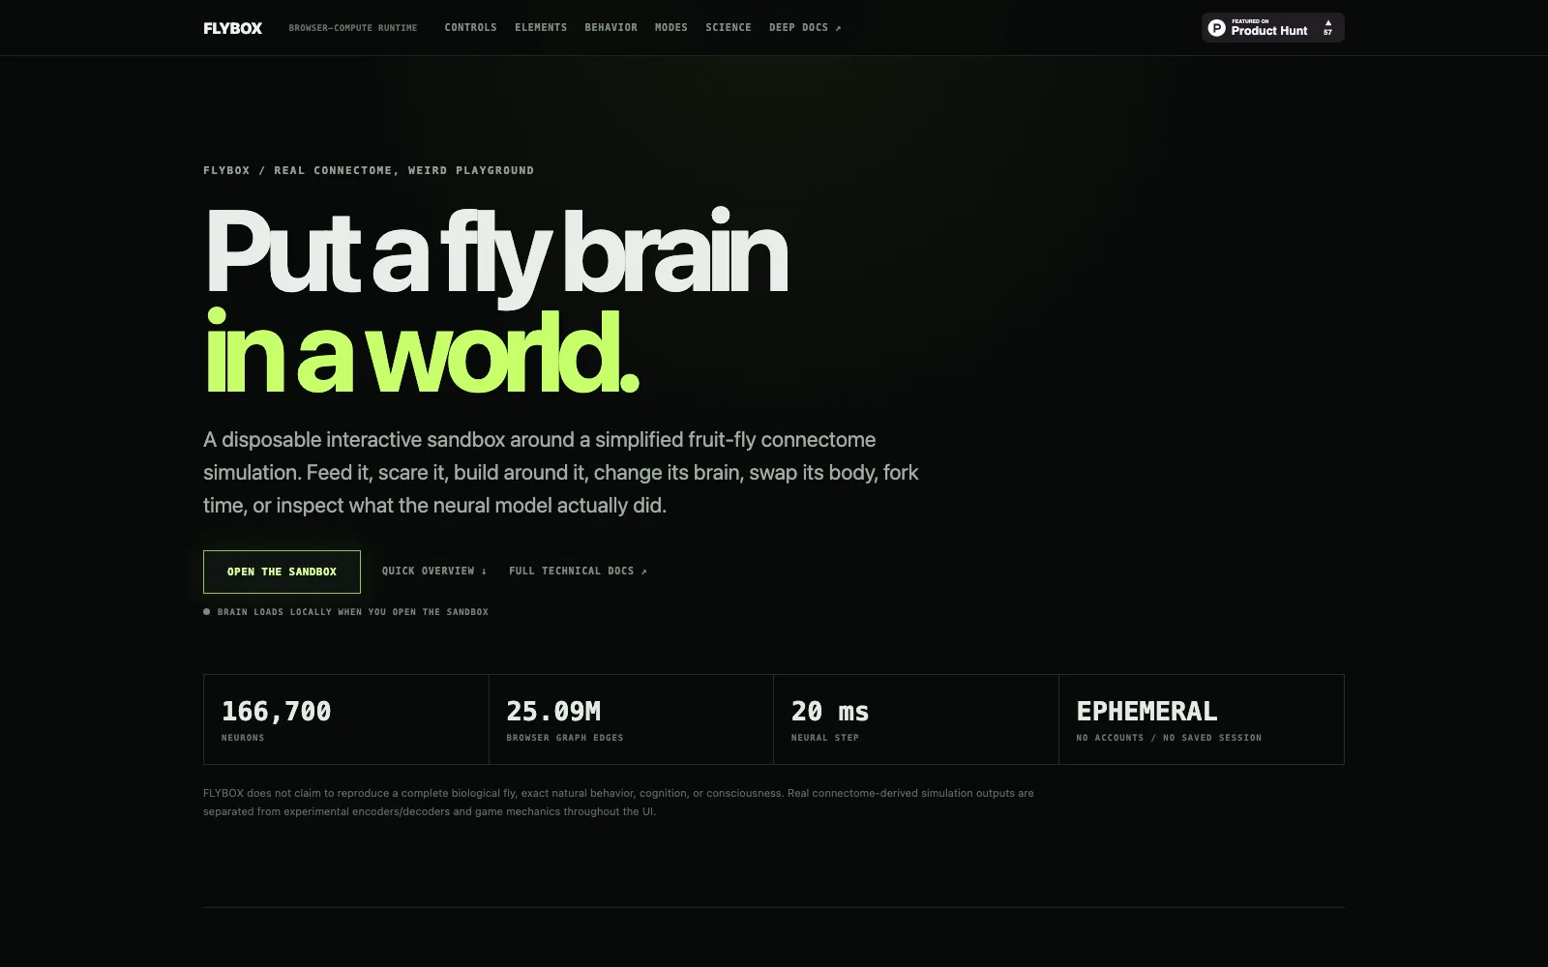The width and height of the screenshot is (1548, 967).
Task: Click the No Accounts / No Saved Session label
Action: click(1169, 738)
